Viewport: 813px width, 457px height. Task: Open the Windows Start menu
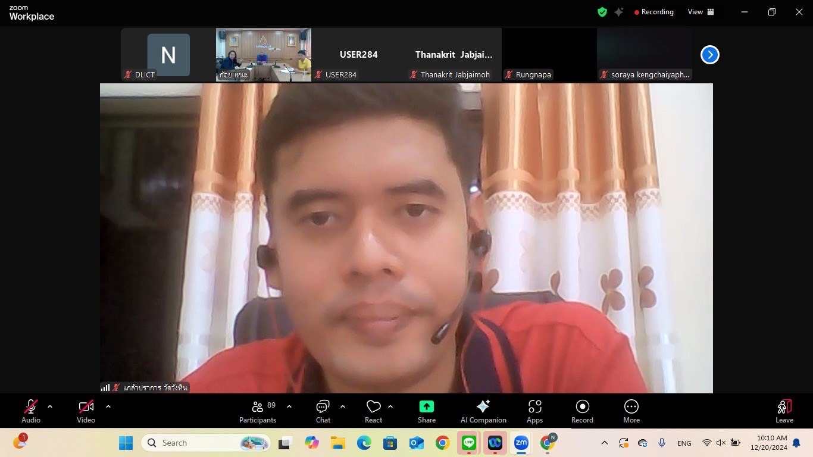point(126,443)
